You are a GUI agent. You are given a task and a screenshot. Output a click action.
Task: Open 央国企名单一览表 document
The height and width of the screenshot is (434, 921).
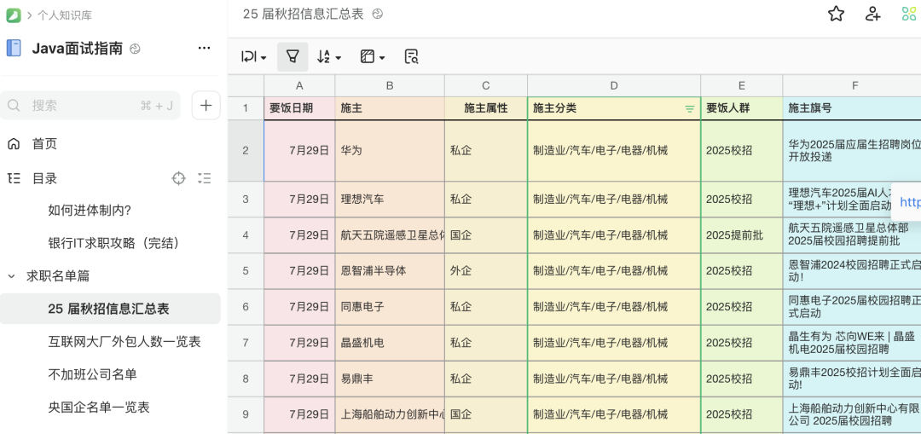(x=99, y=407)
